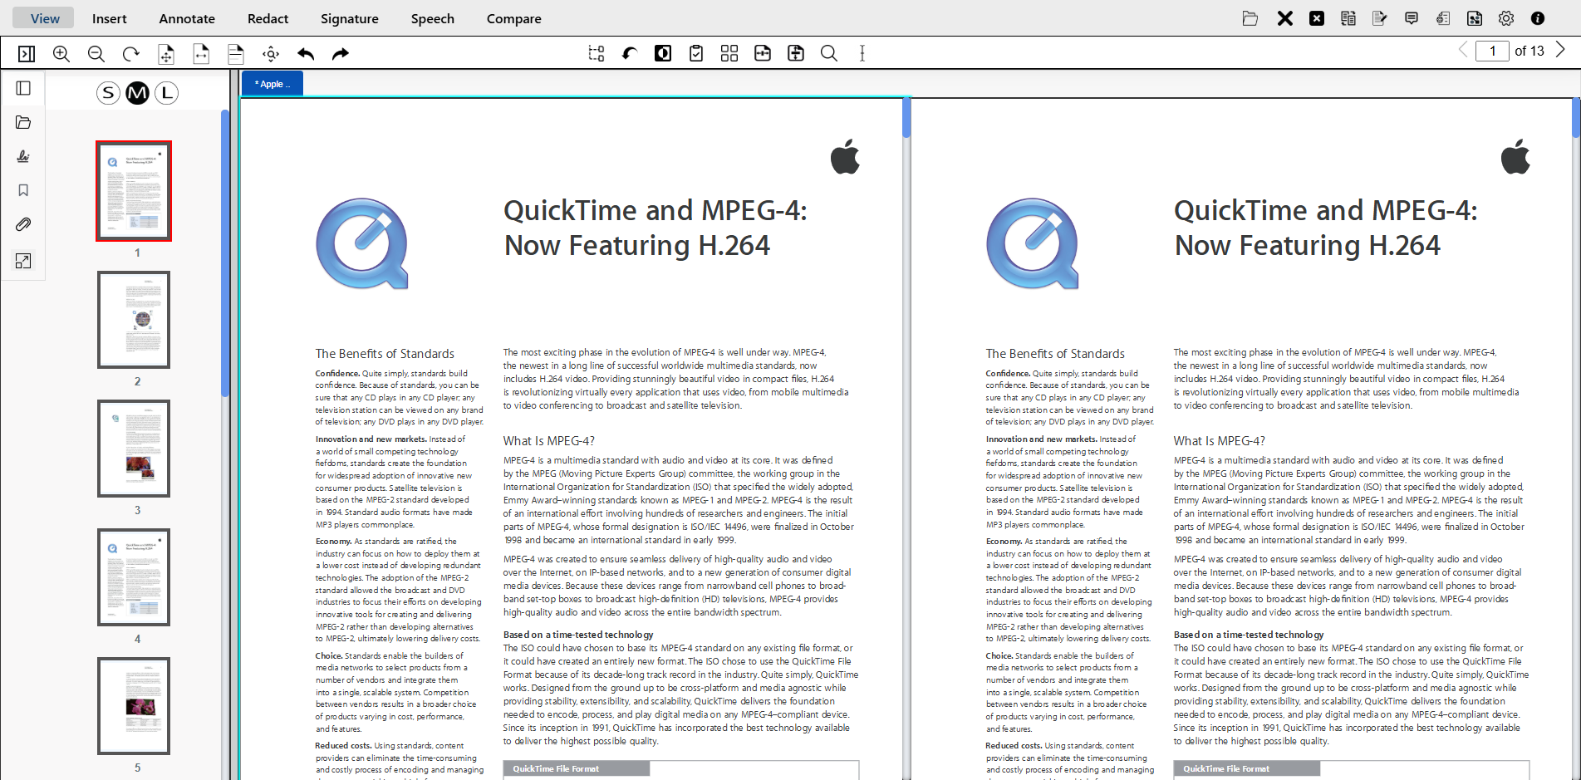
Task: Select page 3 thumbnail
Action: [x=134, y=449]
